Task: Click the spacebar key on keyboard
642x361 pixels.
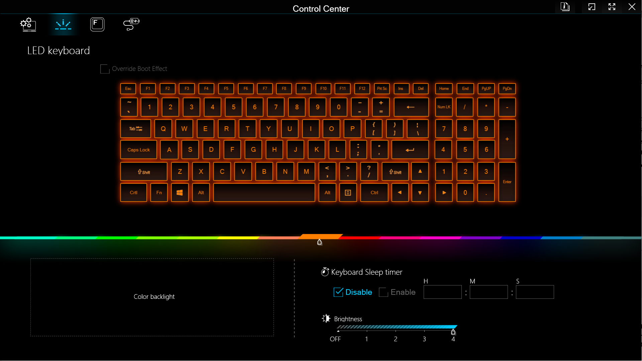Action: [x=264, y=193]
